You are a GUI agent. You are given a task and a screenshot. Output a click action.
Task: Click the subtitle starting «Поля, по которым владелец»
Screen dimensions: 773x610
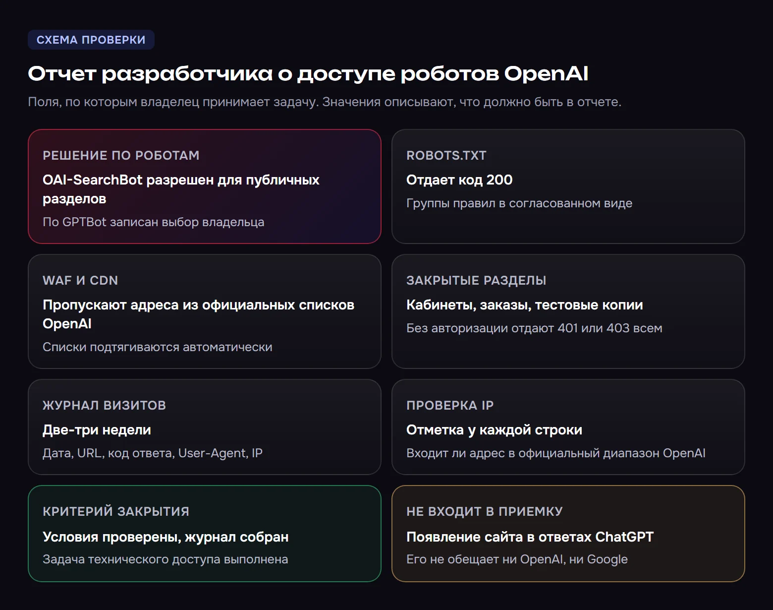[325, 102]
